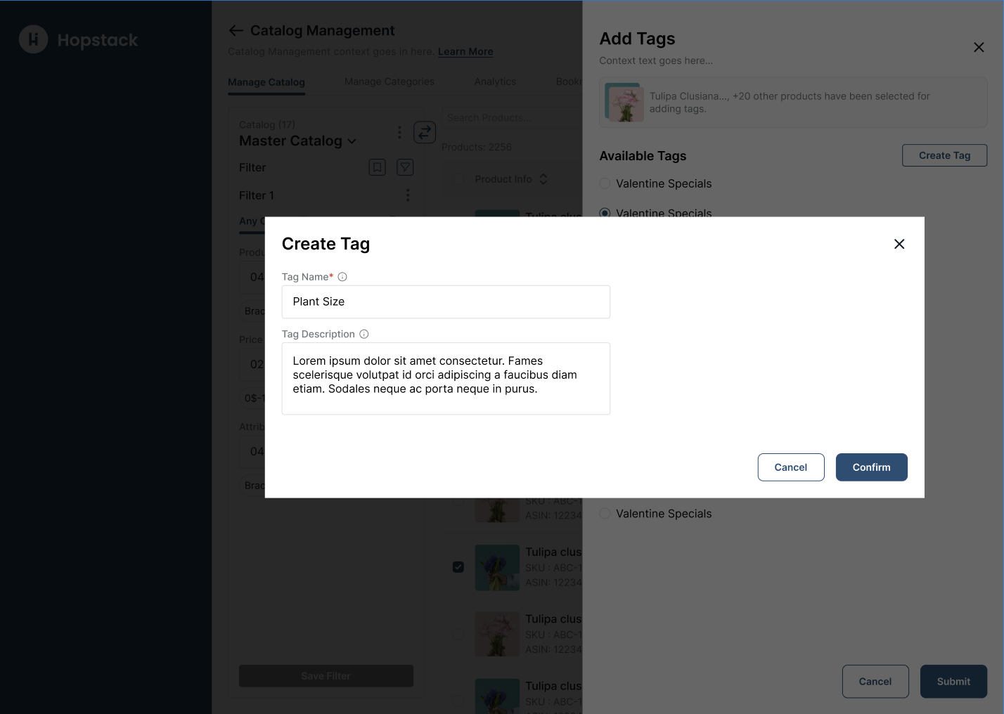Click the bookmark icon in Filter row
Viewport: 1004px width, 714px height.
coord(378,167)
